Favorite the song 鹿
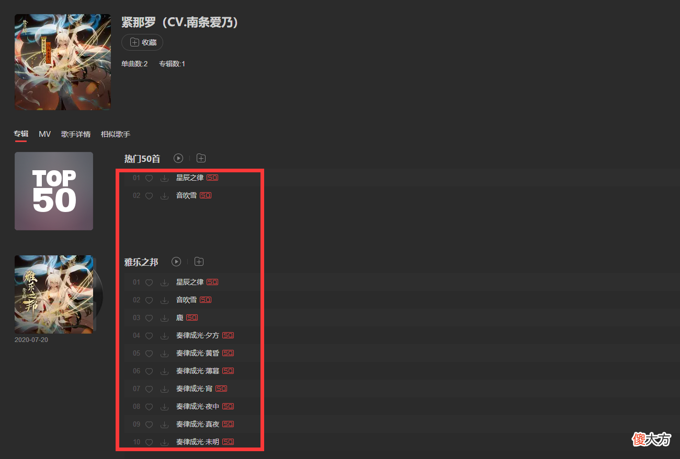Image resolution: width=680 pixels, height=459 pixels. tap(149, 317)
